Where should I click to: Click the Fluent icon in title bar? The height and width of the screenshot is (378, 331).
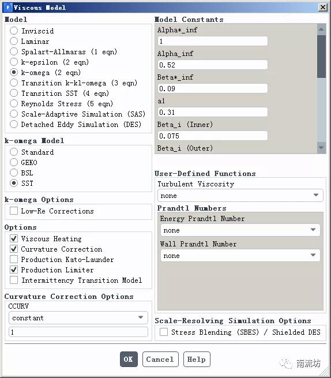click(x=7, y=8)
